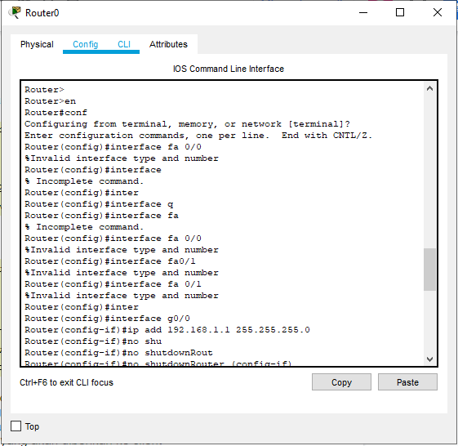Screen dimensions: 458x446
Task: Click 'Ctrl+F6 to exit CLI focus' hint
Action: click(x=66, y=382)
